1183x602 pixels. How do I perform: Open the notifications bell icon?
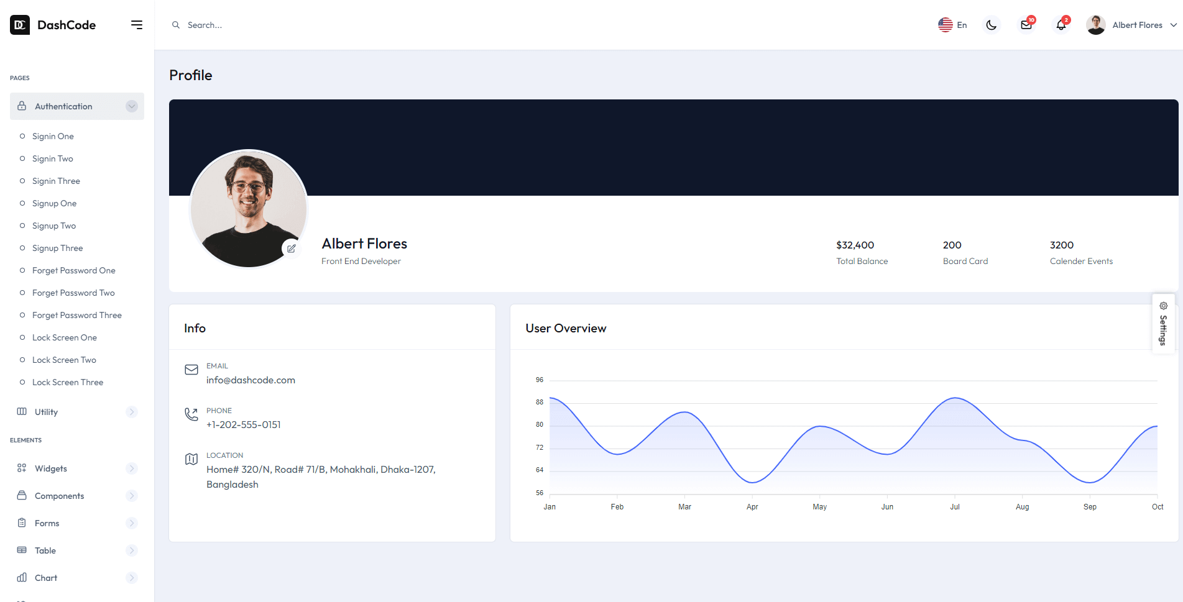1061,25
